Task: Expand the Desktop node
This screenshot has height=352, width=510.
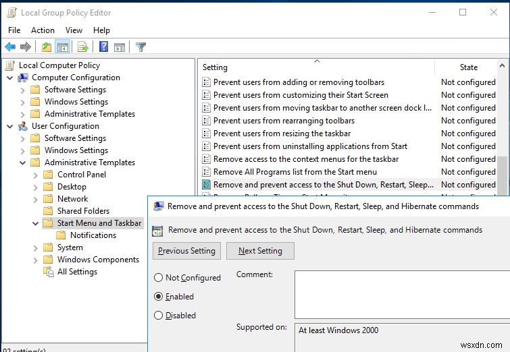Action: [35, 187]
